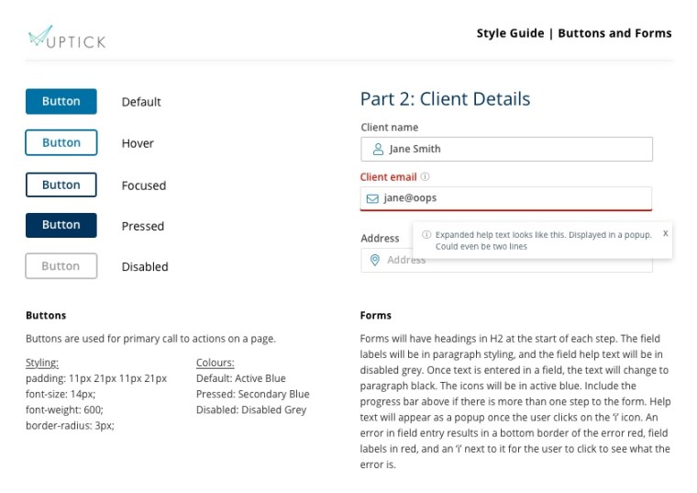697x493 pixels.
Task: Click the Part 2: Client Details heading
Action: [x=445, y=99]
